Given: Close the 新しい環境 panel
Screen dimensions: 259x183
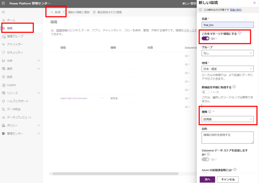Looking at the screenshot, I should point(254,3).
